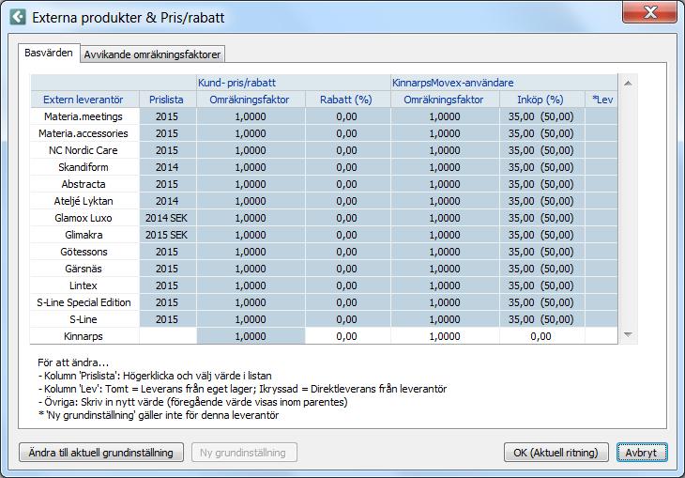
Task: Select the Ateljé Lyktan supplier name
Action: 84,201
